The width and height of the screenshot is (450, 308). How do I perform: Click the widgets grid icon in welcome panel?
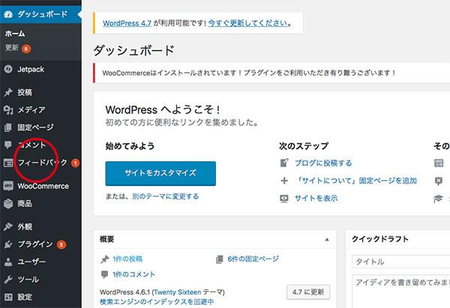click(x=439, y=163)
